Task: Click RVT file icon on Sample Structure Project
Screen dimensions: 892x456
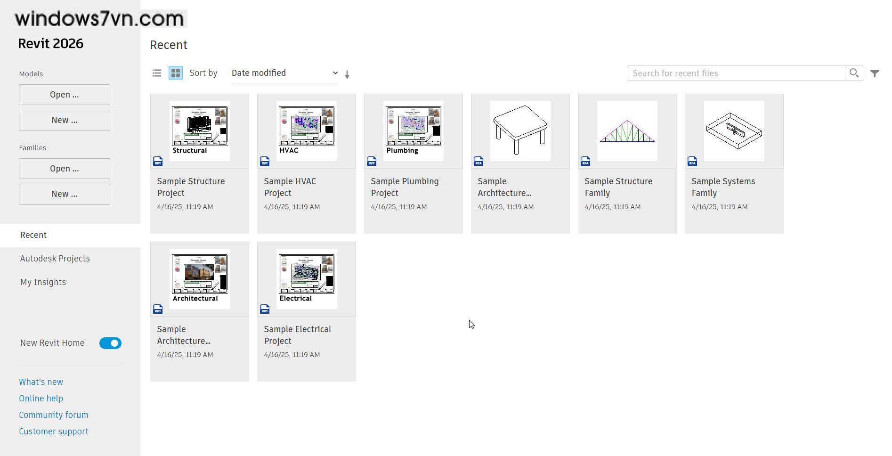Action: 158,162
